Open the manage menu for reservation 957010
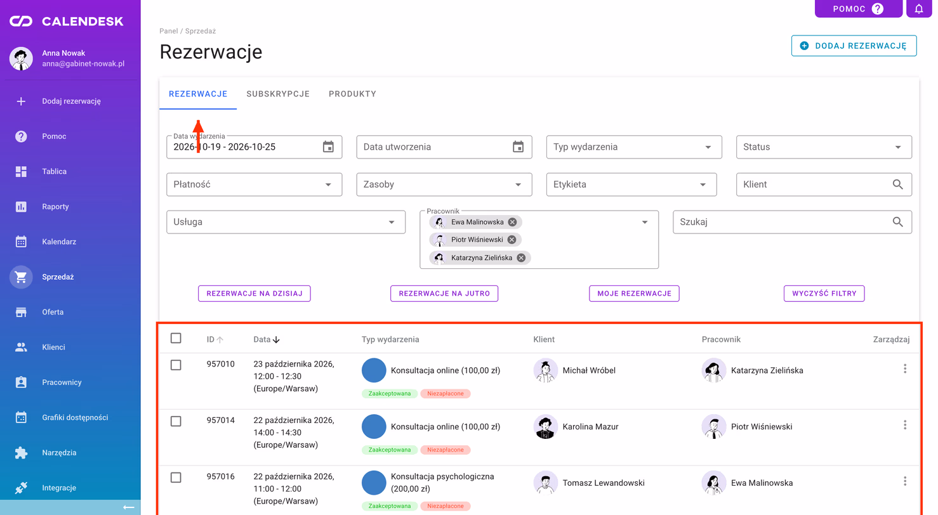 pyautogui.click(x=905, y=369)
